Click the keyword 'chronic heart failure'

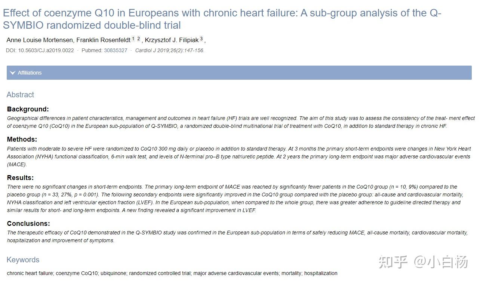[x=30, y=273]
